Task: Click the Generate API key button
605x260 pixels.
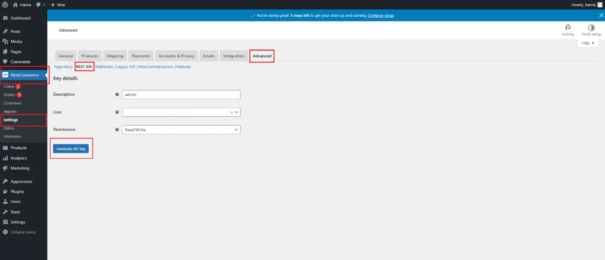Action: pos(71,149)
